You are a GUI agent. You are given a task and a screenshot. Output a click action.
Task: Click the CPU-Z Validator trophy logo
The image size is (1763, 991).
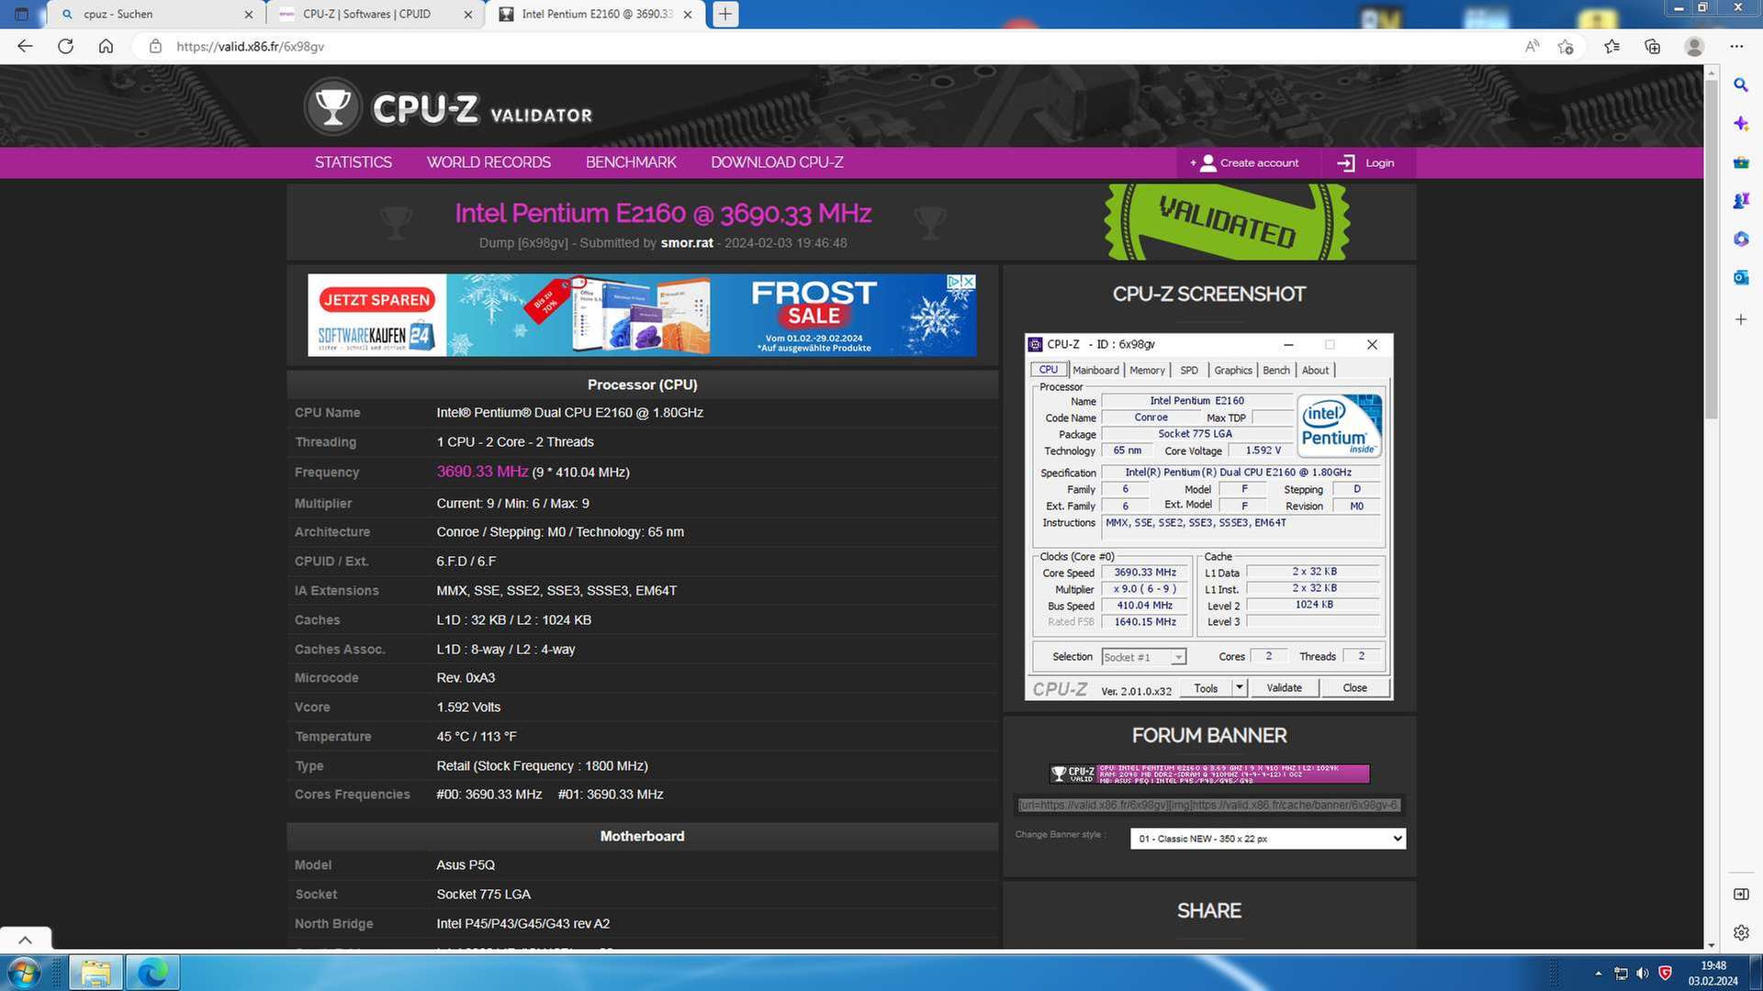pos(332,107)
